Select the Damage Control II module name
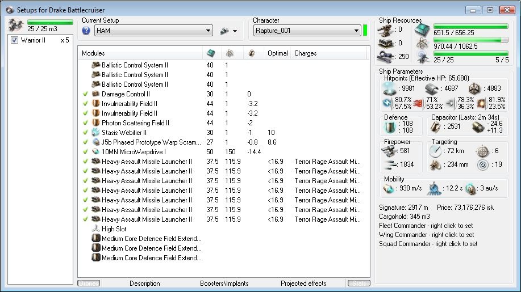 126,94
